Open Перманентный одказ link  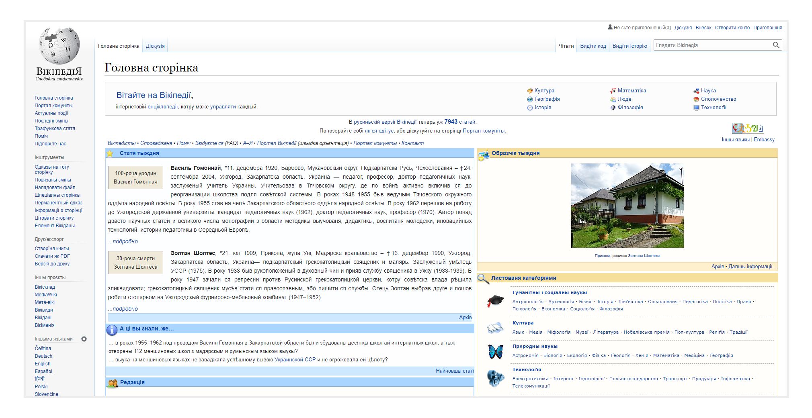(x=58, y=203)
